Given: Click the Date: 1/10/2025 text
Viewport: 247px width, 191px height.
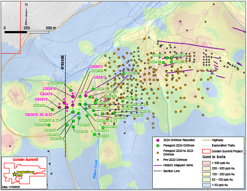Looking at the screenshot, I should pos(11,187).
